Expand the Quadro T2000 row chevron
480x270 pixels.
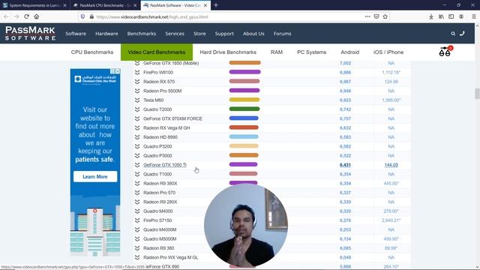click(x=137, y=109)
